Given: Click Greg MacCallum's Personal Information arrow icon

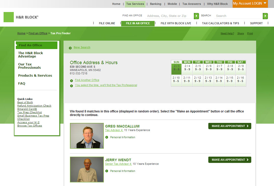Looking at the screenshot, I should (107, 137).
